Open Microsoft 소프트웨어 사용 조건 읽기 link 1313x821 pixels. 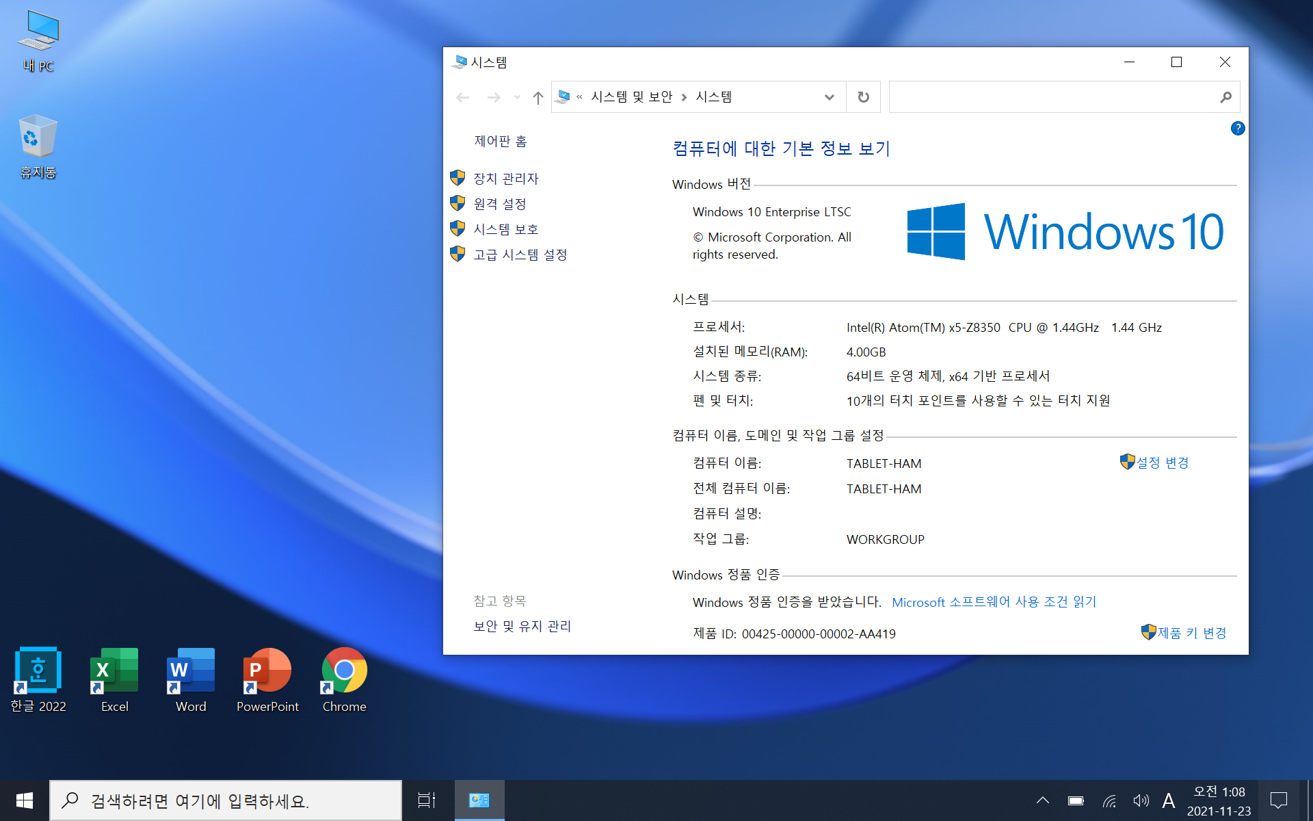994,602
